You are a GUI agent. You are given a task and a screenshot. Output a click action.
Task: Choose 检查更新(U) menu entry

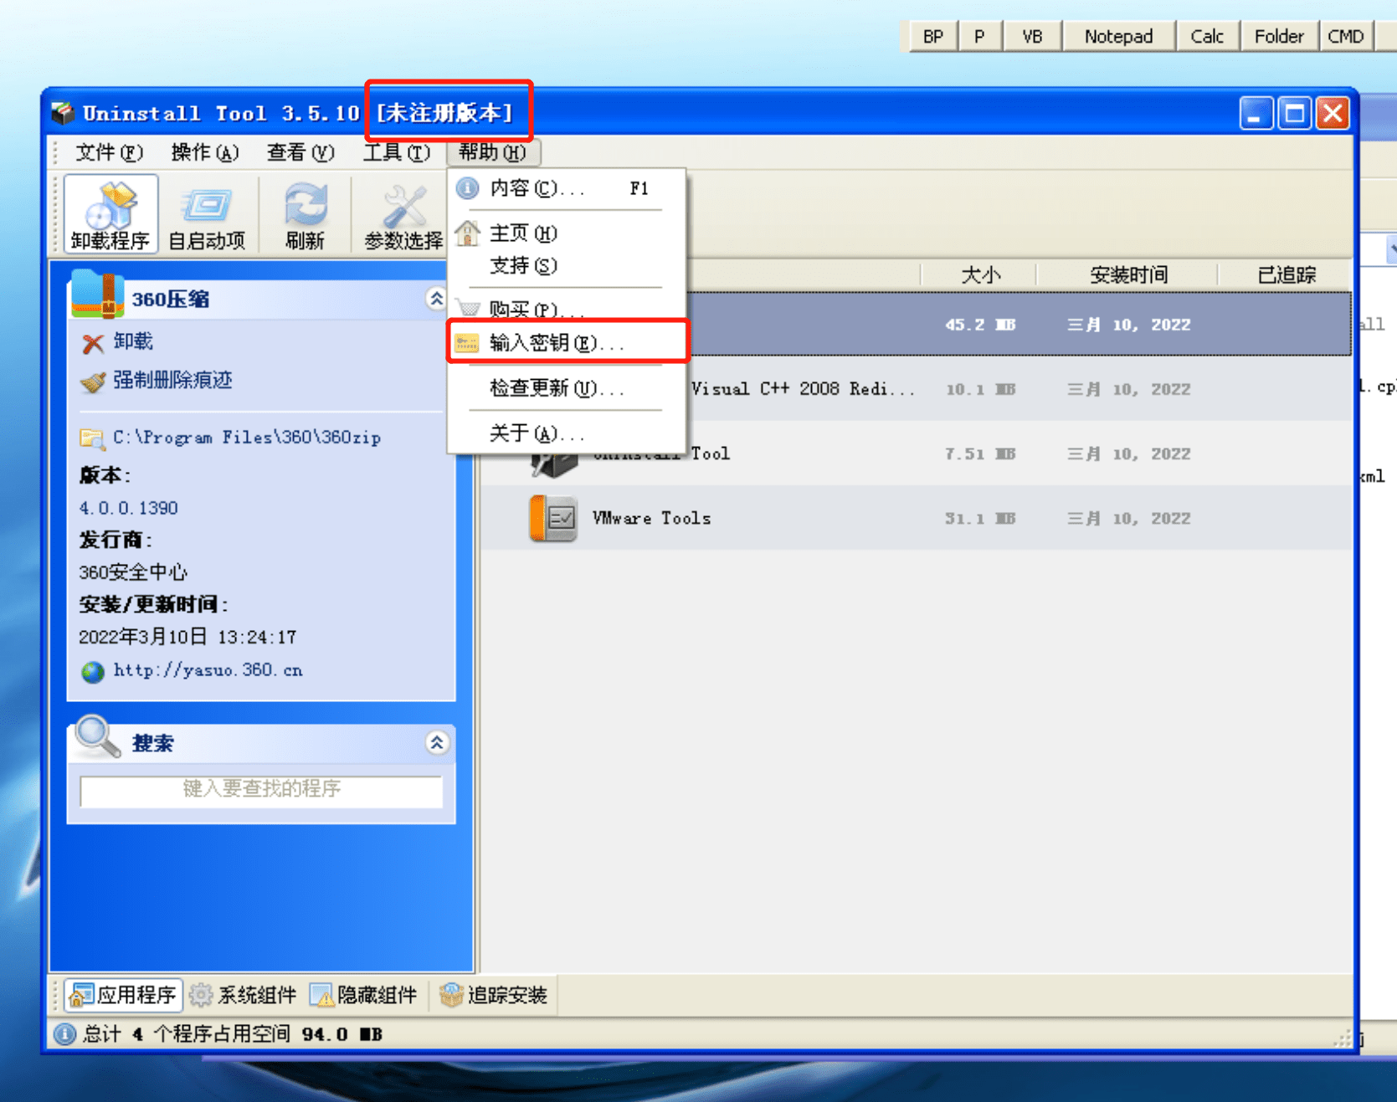pos(567,387)
